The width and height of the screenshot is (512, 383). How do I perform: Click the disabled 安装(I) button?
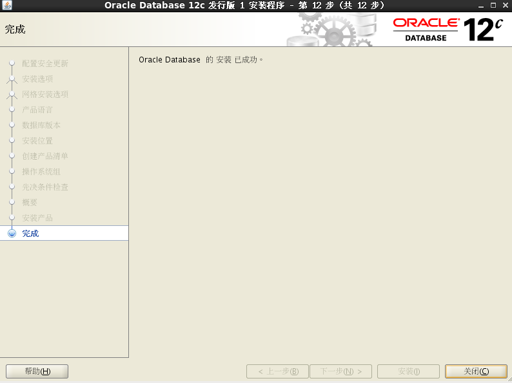408,371
